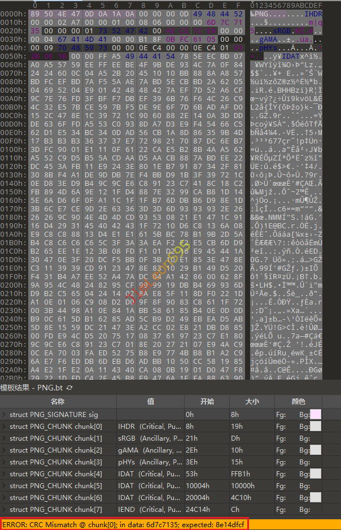Click the 名称 column header
The image size is (341, 530).
point(58,402)
